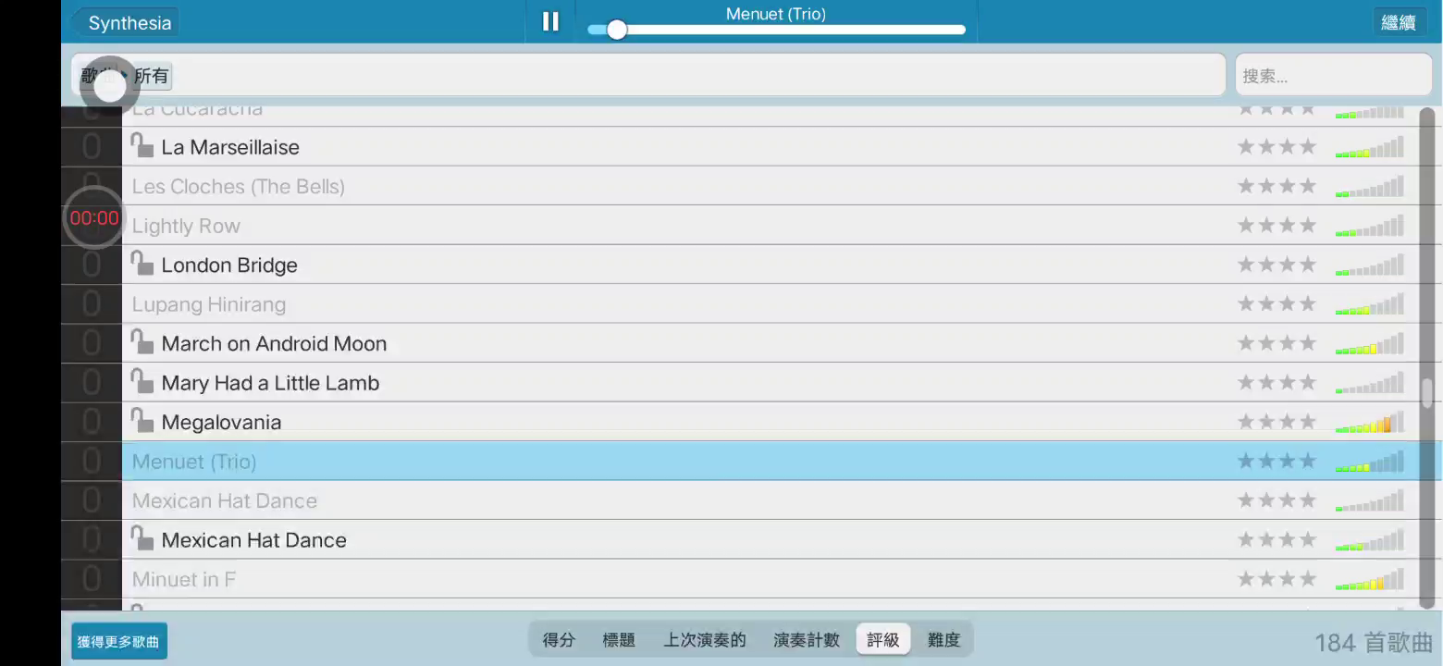Image resolution: width=1443 pixels, height=666 pixels.
Task: Click the song list scrollbar thumb
Action: pyautogui.click(x=1427, y=393)
